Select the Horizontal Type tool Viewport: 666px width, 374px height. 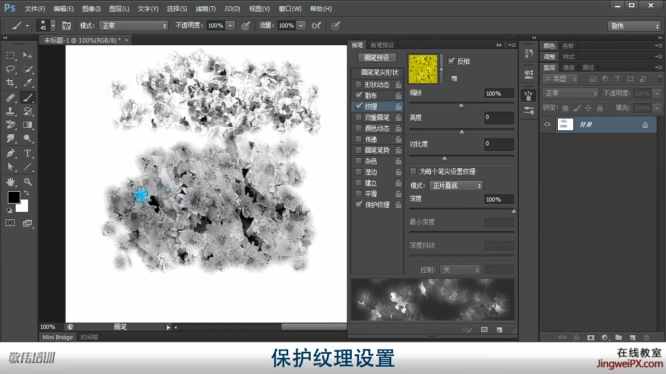pyautogui.click(x=28, y=153)
